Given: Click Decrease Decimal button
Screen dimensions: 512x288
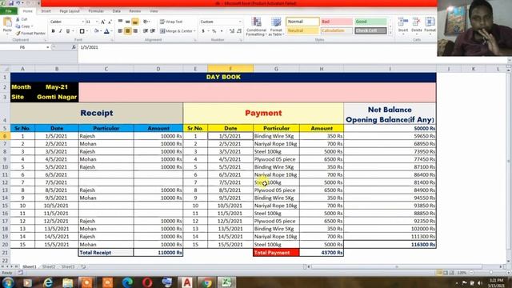Looking at the screenshot, I should (x=239, y=31).
